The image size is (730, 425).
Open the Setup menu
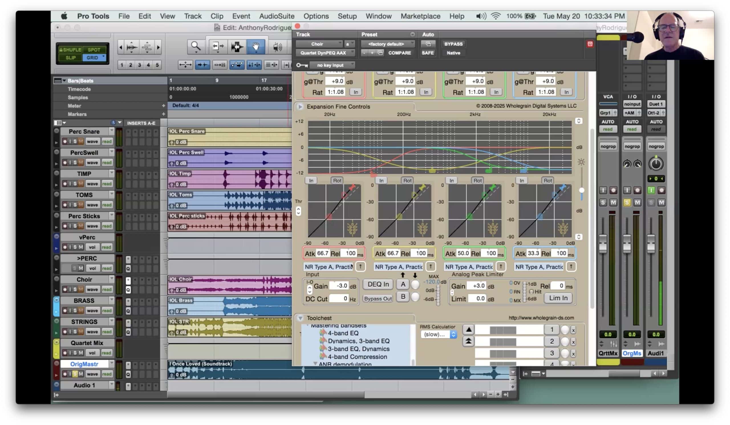347,16
